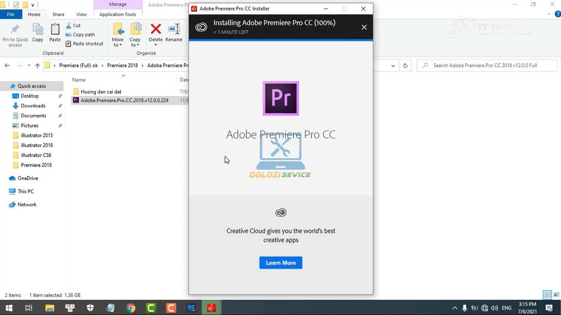Select Downloads in Quick access

pyautogui.click(x=33, y=106)
